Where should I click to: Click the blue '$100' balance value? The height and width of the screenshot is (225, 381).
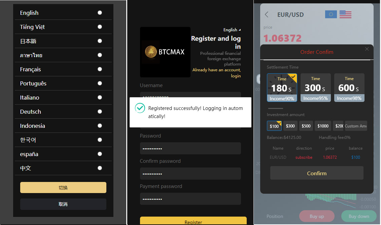point(356,157)
